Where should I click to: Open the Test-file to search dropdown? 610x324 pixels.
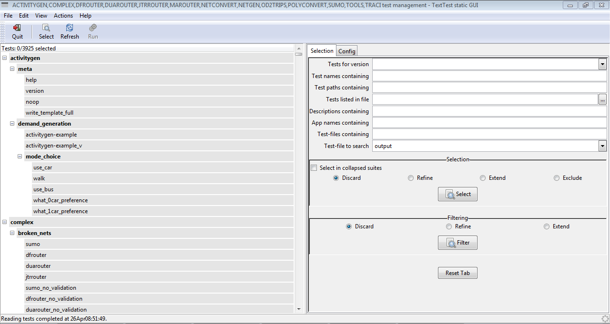click(x=602, y=146)
